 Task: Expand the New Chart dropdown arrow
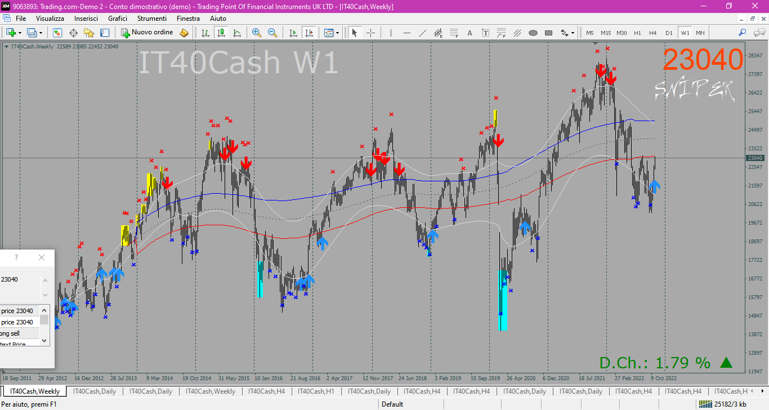pos(20,33)
